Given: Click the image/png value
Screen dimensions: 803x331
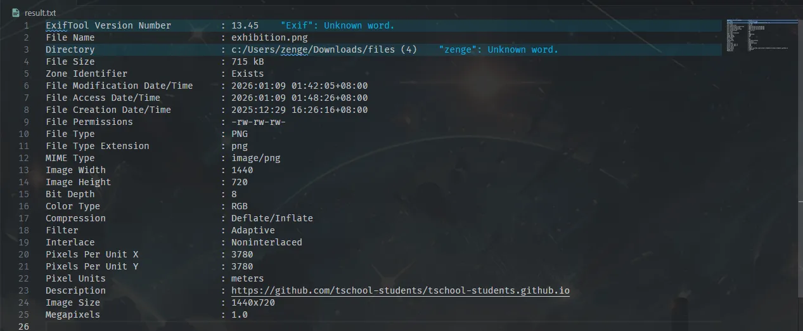Looking at the screenshot, I should click(x=255, y=158).
